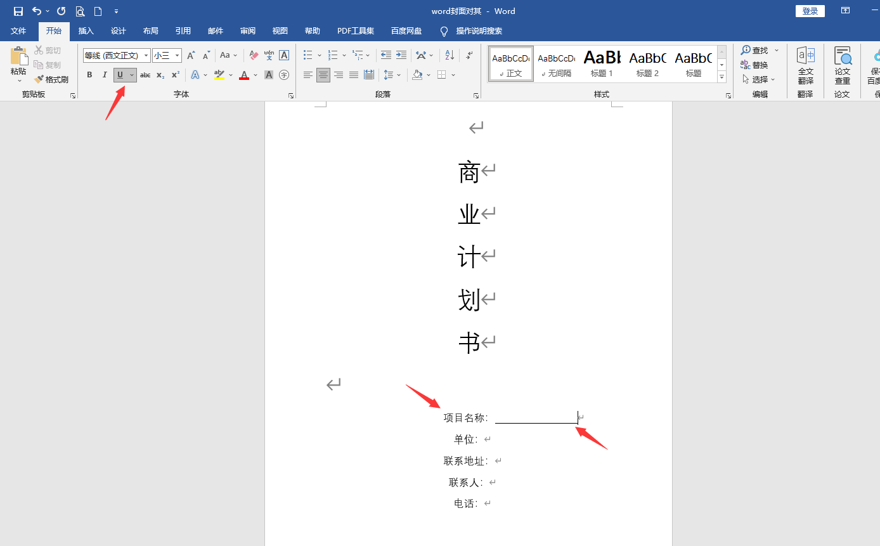Apply distributed alignment to paragraph
Screen dimensions: 880x546
(x=369, y=75)
